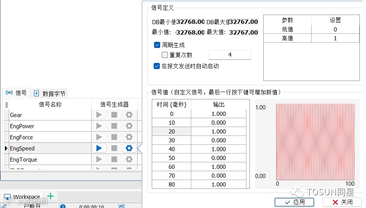
Task: Select time cell 70 in signal values
Action: (x=172, y=175)
